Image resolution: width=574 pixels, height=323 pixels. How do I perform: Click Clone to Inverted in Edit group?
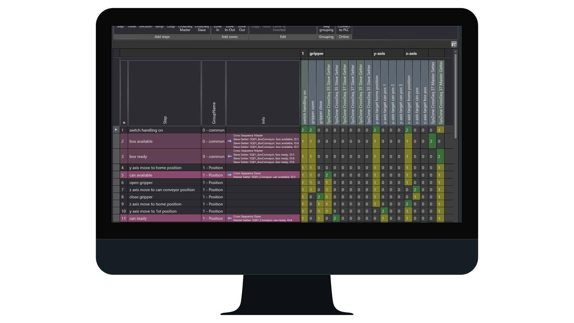click(x=279, y=28)
